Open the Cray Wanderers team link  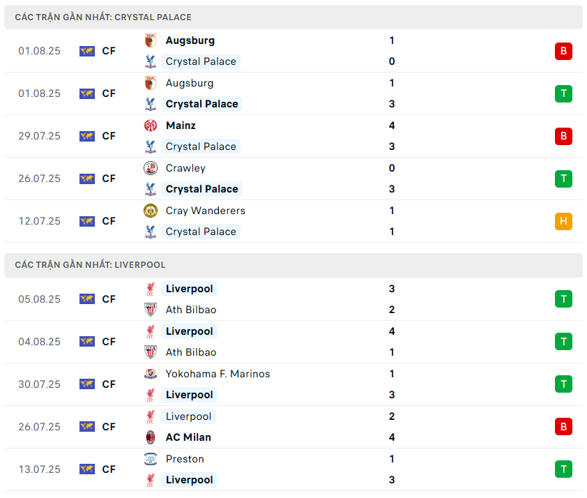coord(206,211)
